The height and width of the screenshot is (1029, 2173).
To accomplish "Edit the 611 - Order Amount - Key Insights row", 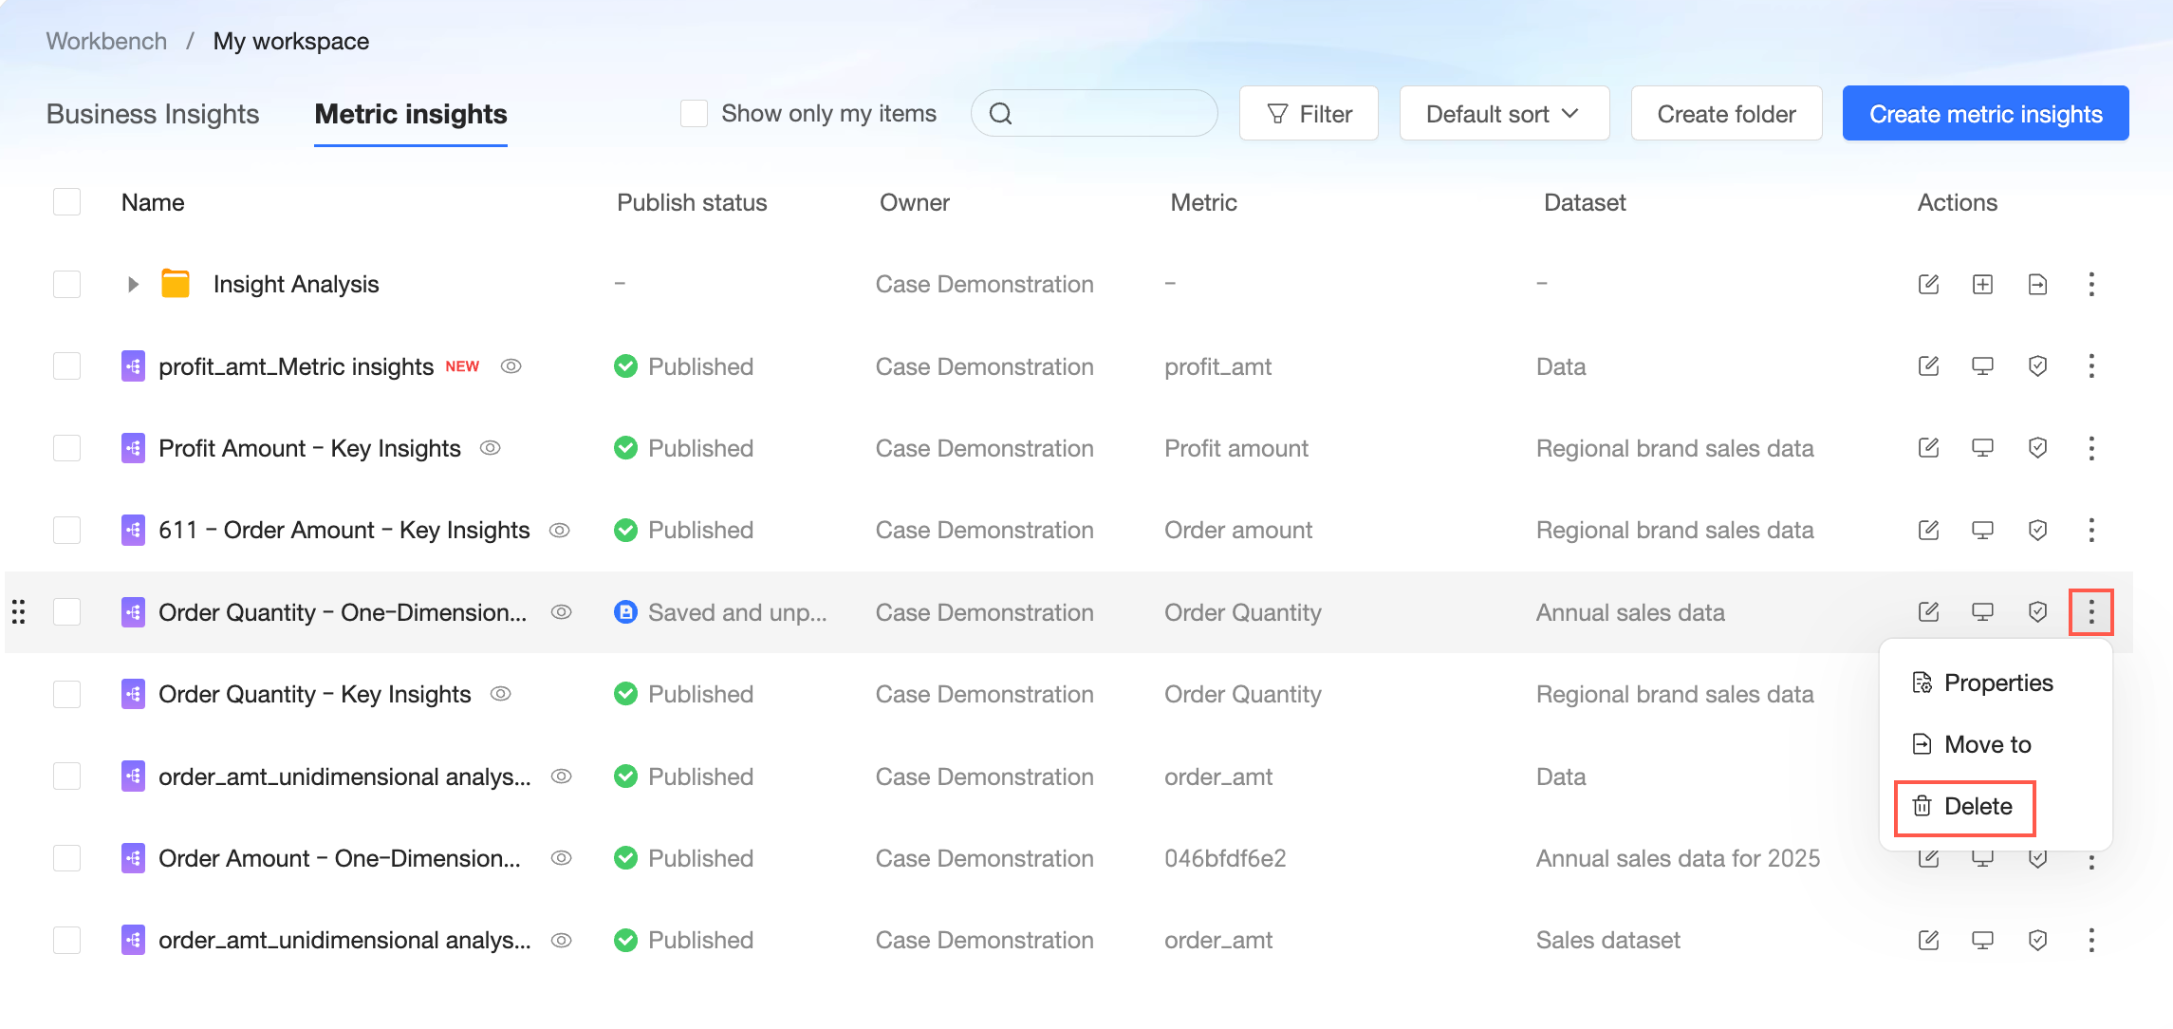I will pyautogui.click(x=1928, y=530).
